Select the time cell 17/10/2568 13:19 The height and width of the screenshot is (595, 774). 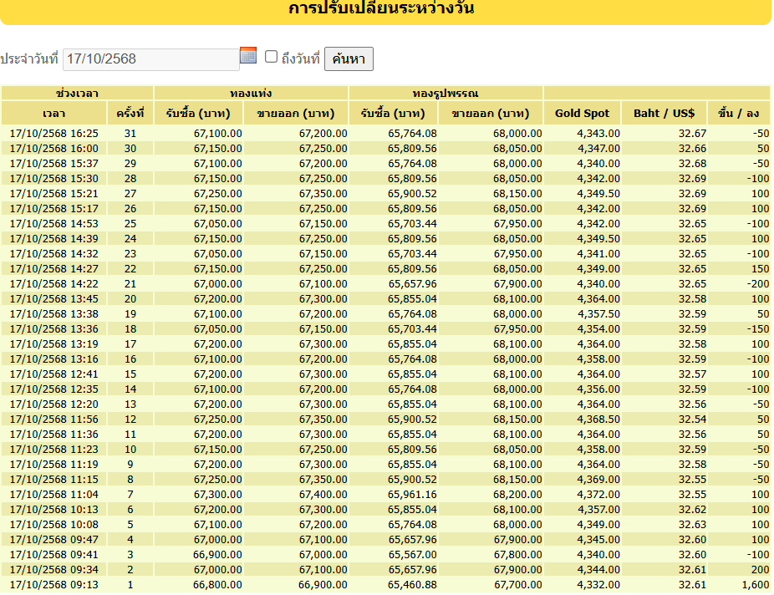[x=53, y=344]
